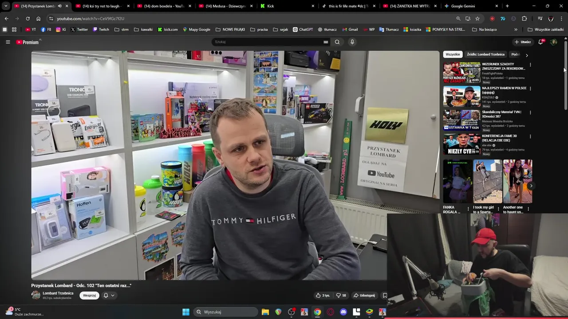Open the on-screen keyboard icon in search box
568x319 pixels.
coord(326,42)
